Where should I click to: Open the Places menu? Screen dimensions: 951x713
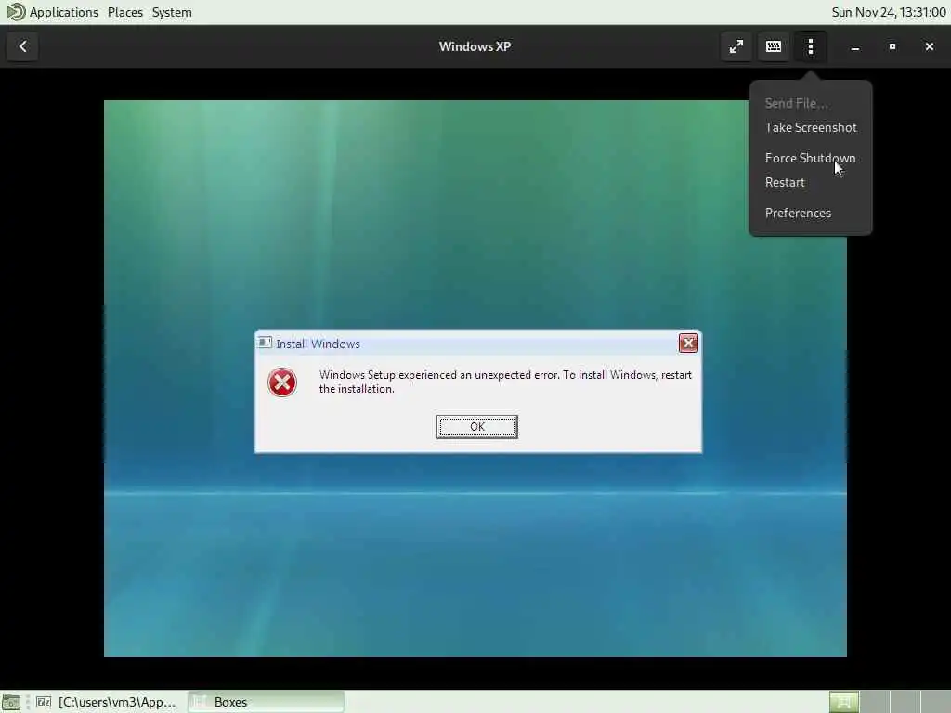pos(125,12)
